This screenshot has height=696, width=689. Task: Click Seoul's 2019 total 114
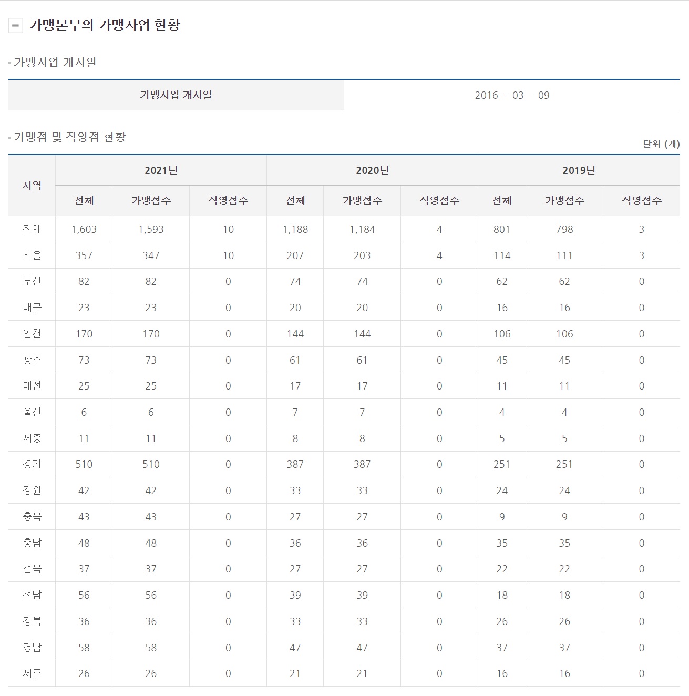tap(502, 255)
